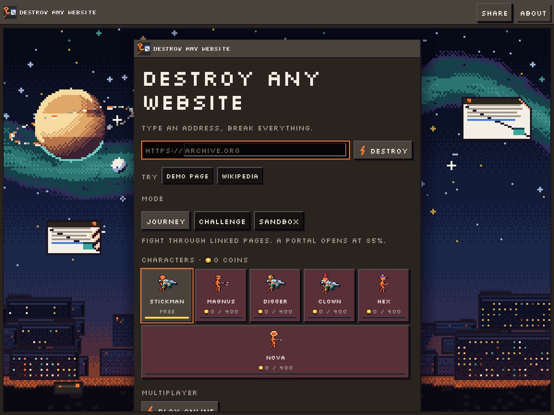Screen dimensions: 554x415
Task: Click the stickman logo in the panel header
Action: 144,48
